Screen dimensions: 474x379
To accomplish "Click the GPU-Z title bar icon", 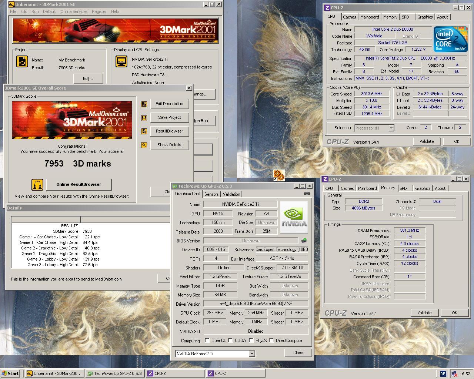I will [x=175, y=186].
